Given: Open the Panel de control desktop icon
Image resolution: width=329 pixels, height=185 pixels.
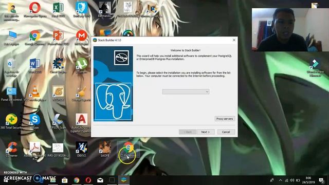Looking at the screenshot, I should [11, 94].
